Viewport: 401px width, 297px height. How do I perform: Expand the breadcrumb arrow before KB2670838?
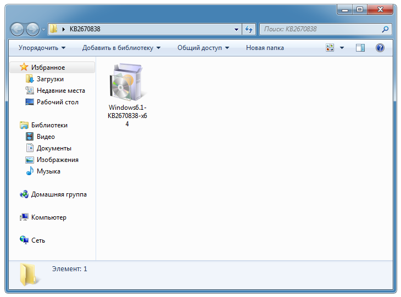pos(64,30)
